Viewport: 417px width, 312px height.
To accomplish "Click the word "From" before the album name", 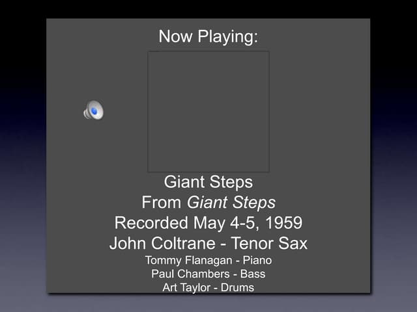I will (x=161, y=202).
